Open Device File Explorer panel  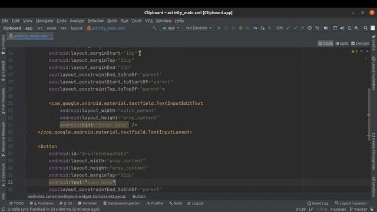click(x=373, y=152)
